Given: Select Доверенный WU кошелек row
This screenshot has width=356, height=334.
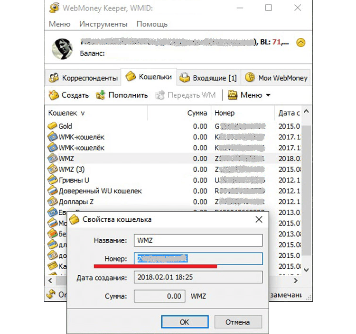Looking at the screenshot, I should point(174,191).
